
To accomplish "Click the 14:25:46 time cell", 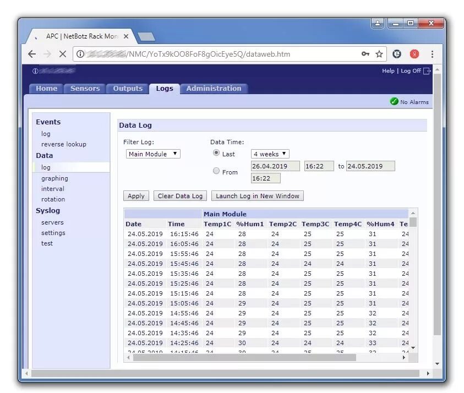I will 184,343.
